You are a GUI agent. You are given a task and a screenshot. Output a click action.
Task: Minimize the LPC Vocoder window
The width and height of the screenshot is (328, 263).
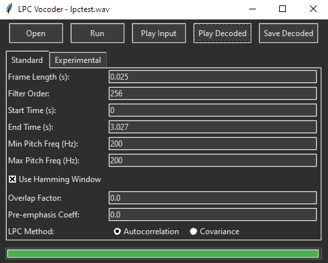click(x=253, y=9)
